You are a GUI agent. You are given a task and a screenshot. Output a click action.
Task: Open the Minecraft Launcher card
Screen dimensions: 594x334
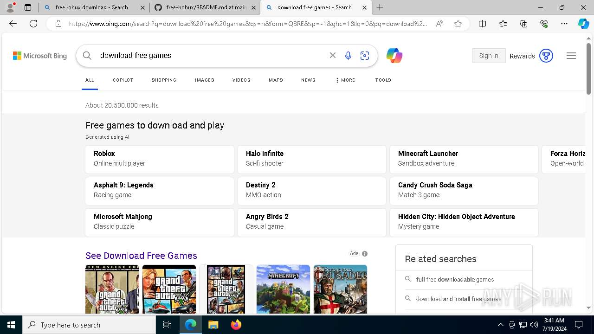coord(464,159)
